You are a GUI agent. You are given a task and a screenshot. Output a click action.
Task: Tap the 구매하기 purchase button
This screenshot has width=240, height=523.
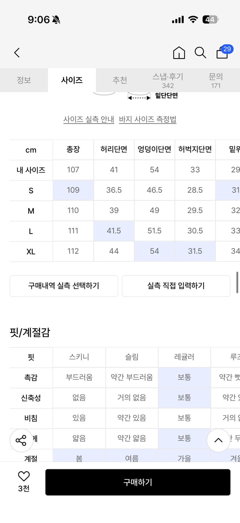[x=138, y=482]
